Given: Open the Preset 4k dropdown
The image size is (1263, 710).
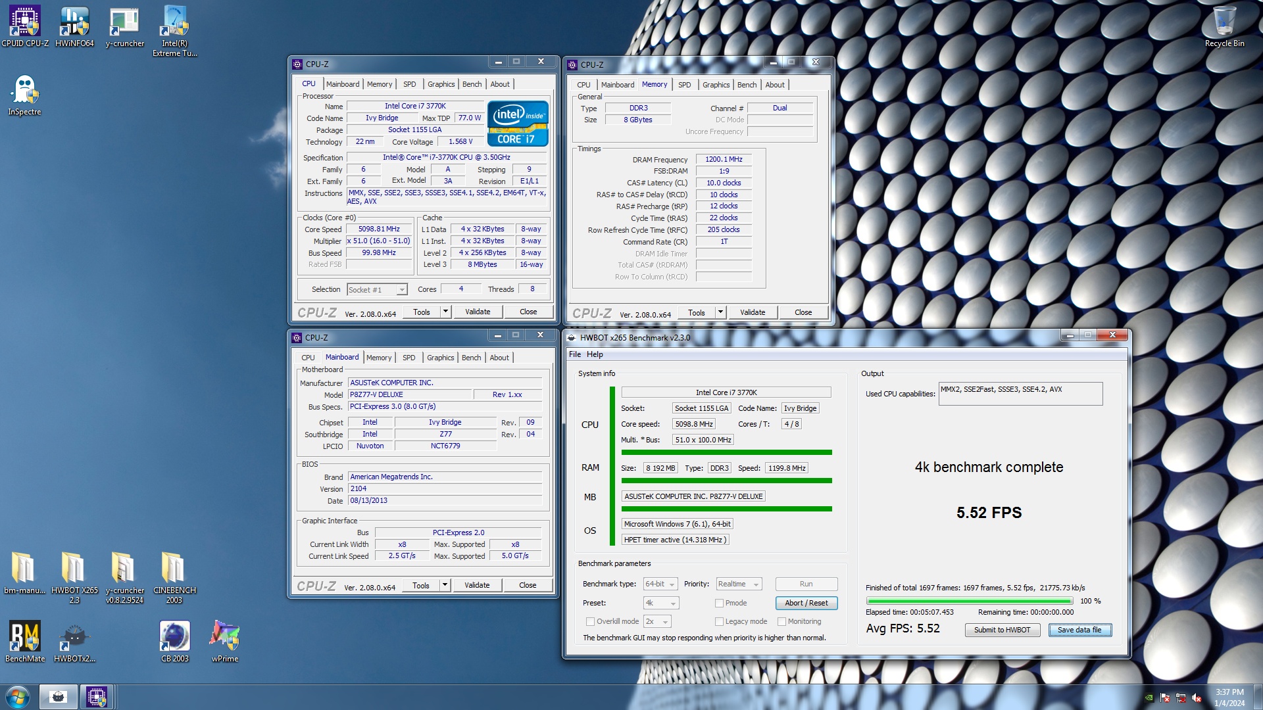Looking at the screenshot, I should pyautogui.click(x=660, y=603).
